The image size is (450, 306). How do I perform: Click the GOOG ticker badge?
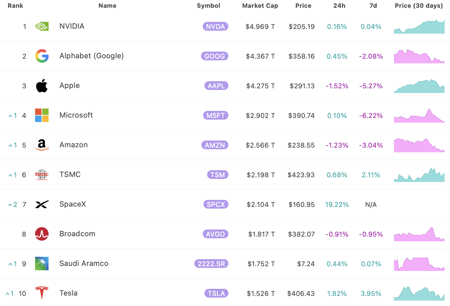pos(215,56)
